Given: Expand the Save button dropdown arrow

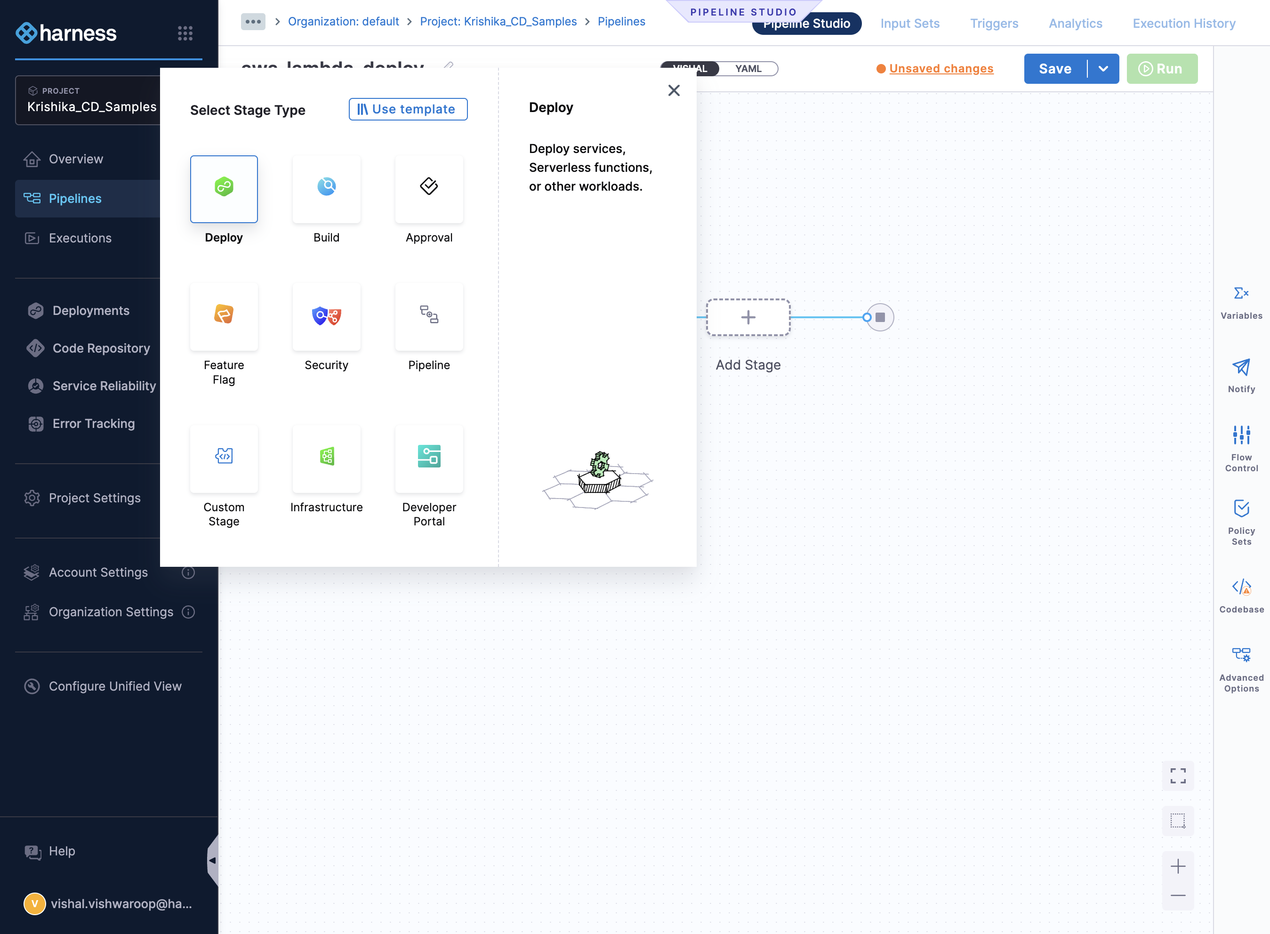Looking at the screenshot, I should pyautogui.click(x=1103, y=68).
